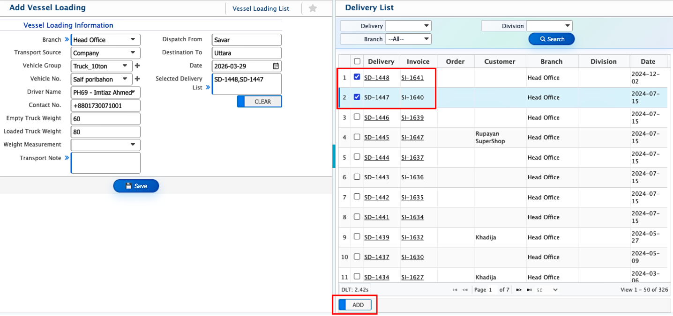Go to first page in pager
Image resolution: width=673 pixels, height=316 pixels.
[455, 290]
